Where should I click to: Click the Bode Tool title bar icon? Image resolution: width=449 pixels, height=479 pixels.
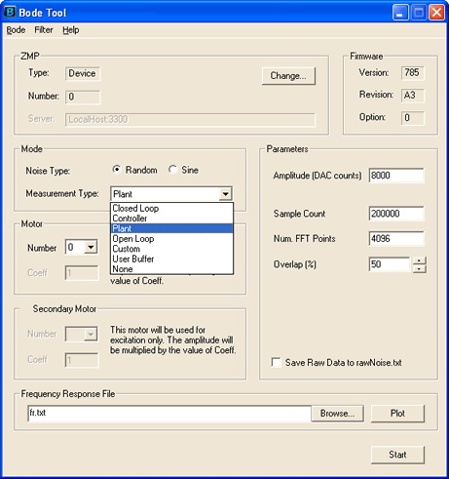click(10, 12)
